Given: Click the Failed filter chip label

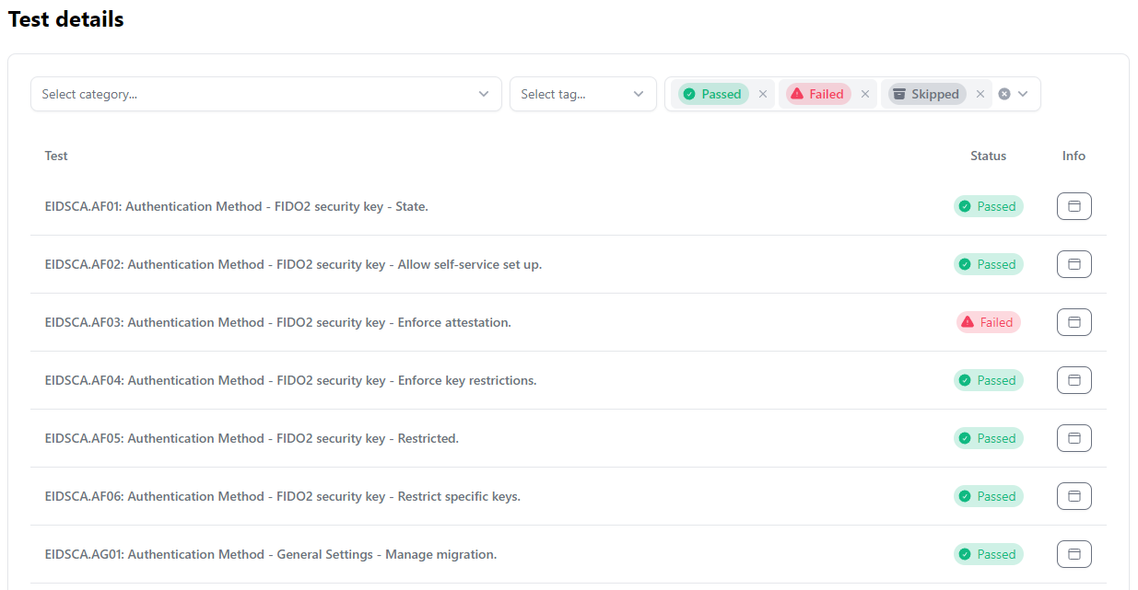Looking at the screenshot, I should click(818, 94).
